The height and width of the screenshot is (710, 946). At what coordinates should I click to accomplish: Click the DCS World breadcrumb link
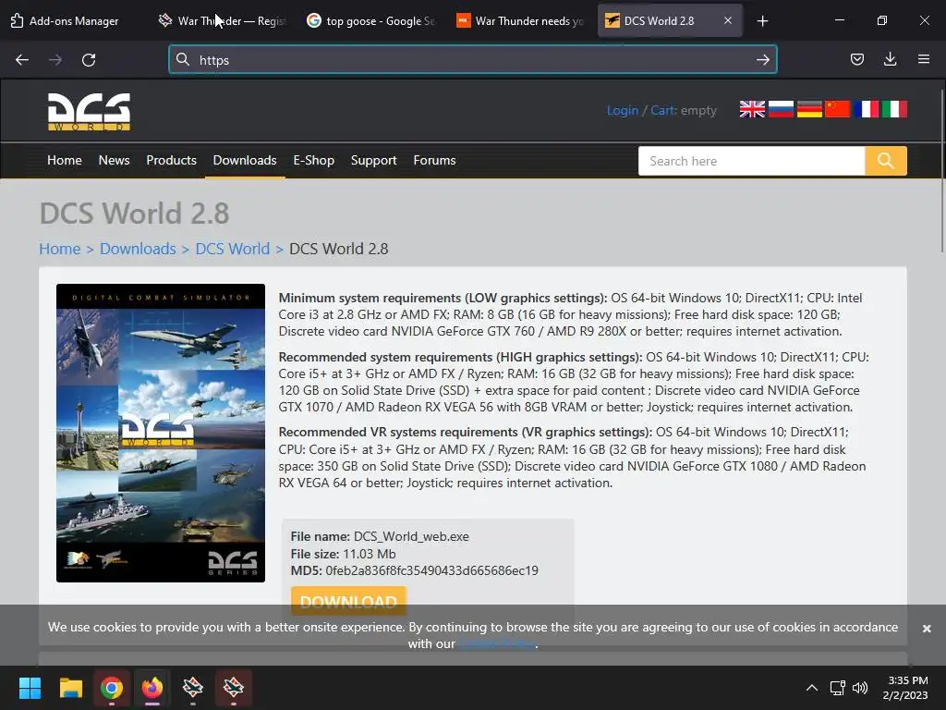tap(232, 249)
